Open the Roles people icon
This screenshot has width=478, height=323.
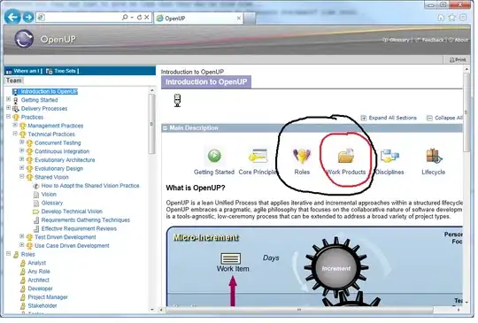pyautogui.click(x=302, y=156)
